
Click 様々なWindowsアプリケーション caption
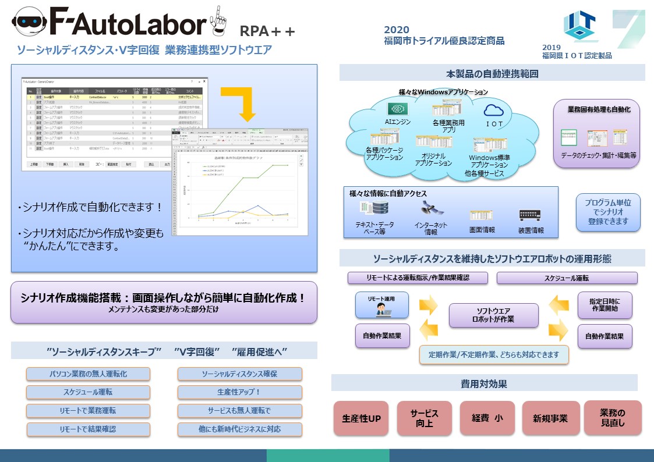tap(443, 92)
